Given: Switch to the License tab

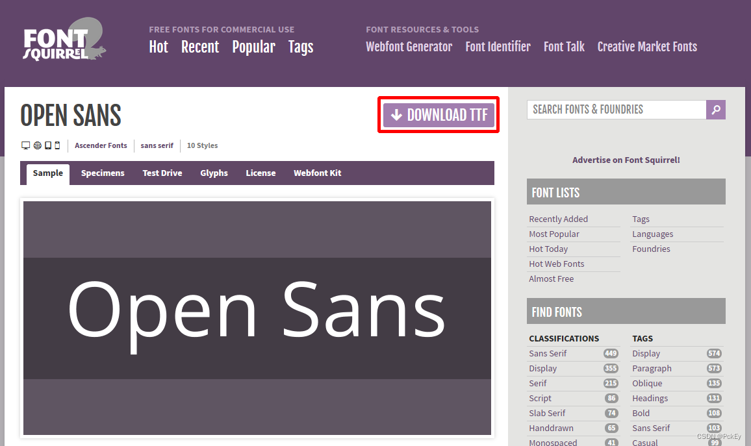Looking at the screenshot, I should point(261,173).
